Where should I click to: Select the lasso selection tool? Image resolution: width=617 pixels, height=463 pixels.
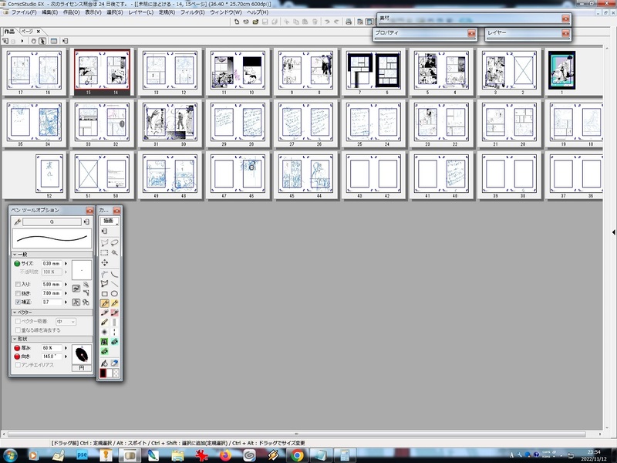click(114, 242)
